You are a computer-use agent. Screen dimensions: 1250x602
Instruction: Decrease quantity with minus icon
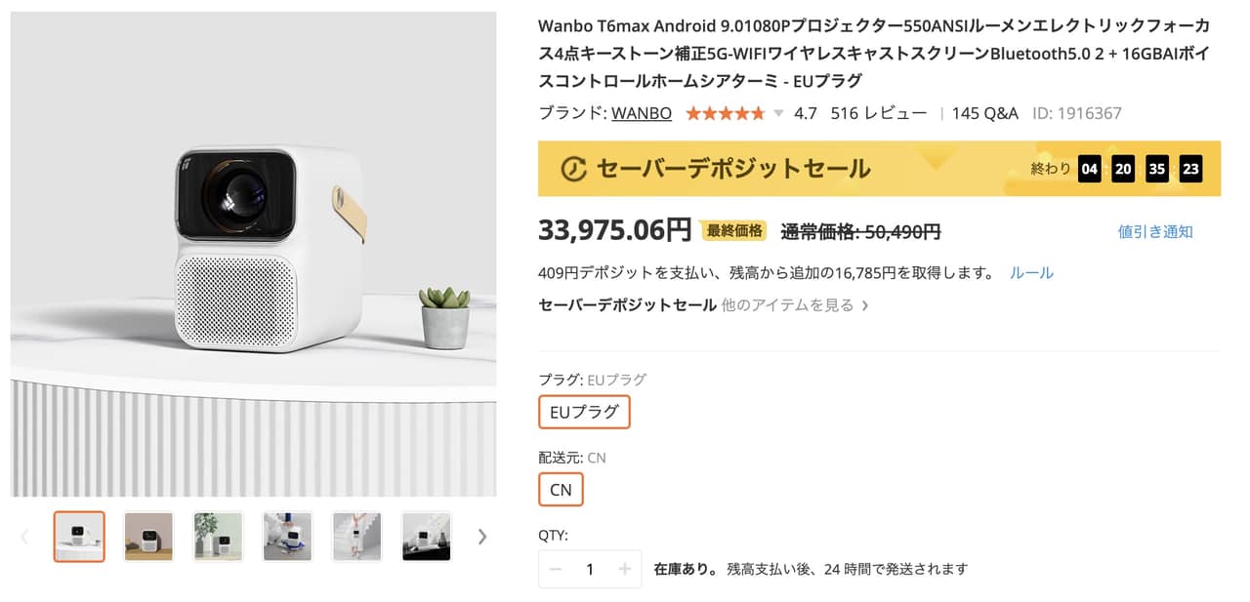click(x=556, y=569)
